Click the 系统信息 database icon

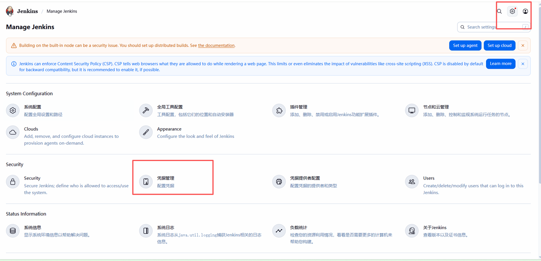coord(13,231)
